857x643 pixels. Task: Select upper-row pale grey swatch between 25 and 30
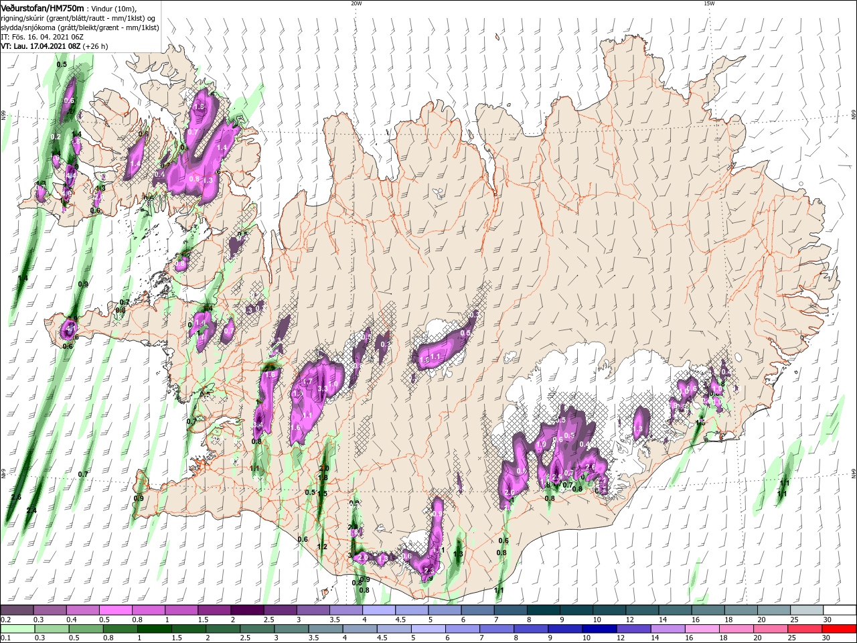coord(807,610)
